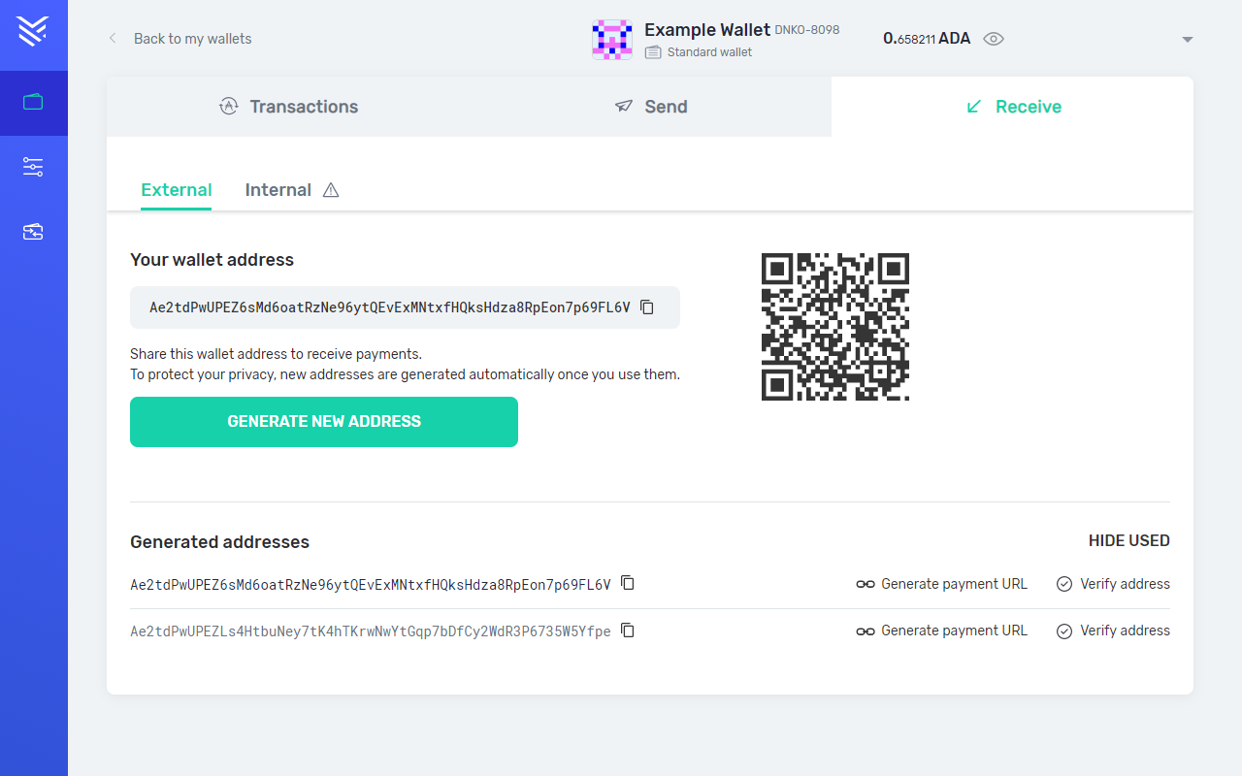Click the Generated addresses heading
Screen dimensions: 1242x776
click(x=219, y=542)
